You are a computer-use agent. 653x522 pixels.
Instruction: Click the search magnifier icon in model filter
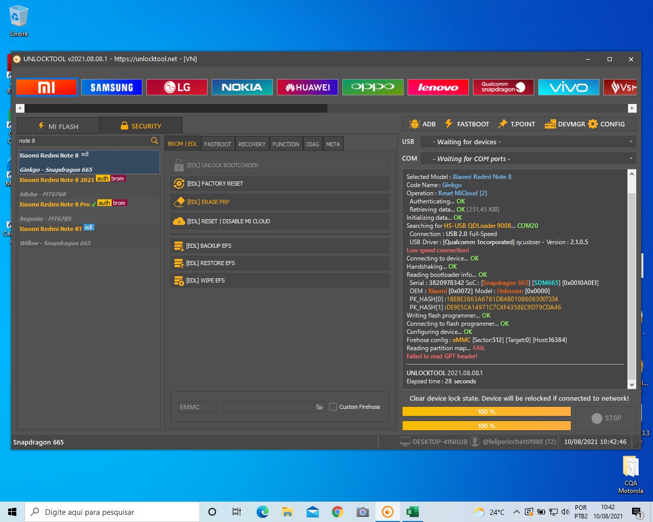[x=155, y=141]
